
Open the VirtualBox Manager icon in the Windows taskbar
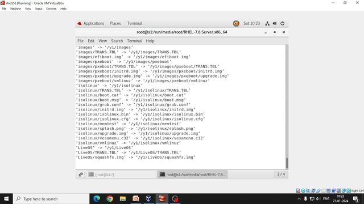point(149,199)
